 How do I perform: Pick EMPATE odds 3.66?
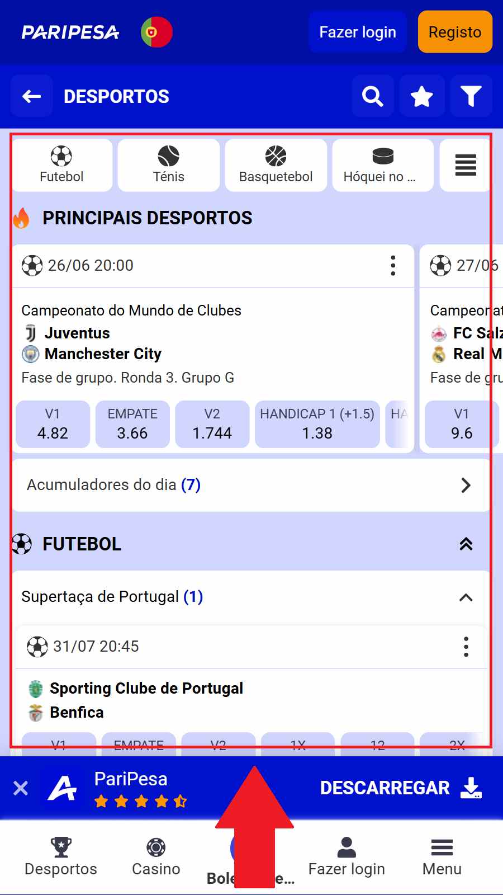click(132, 424)
